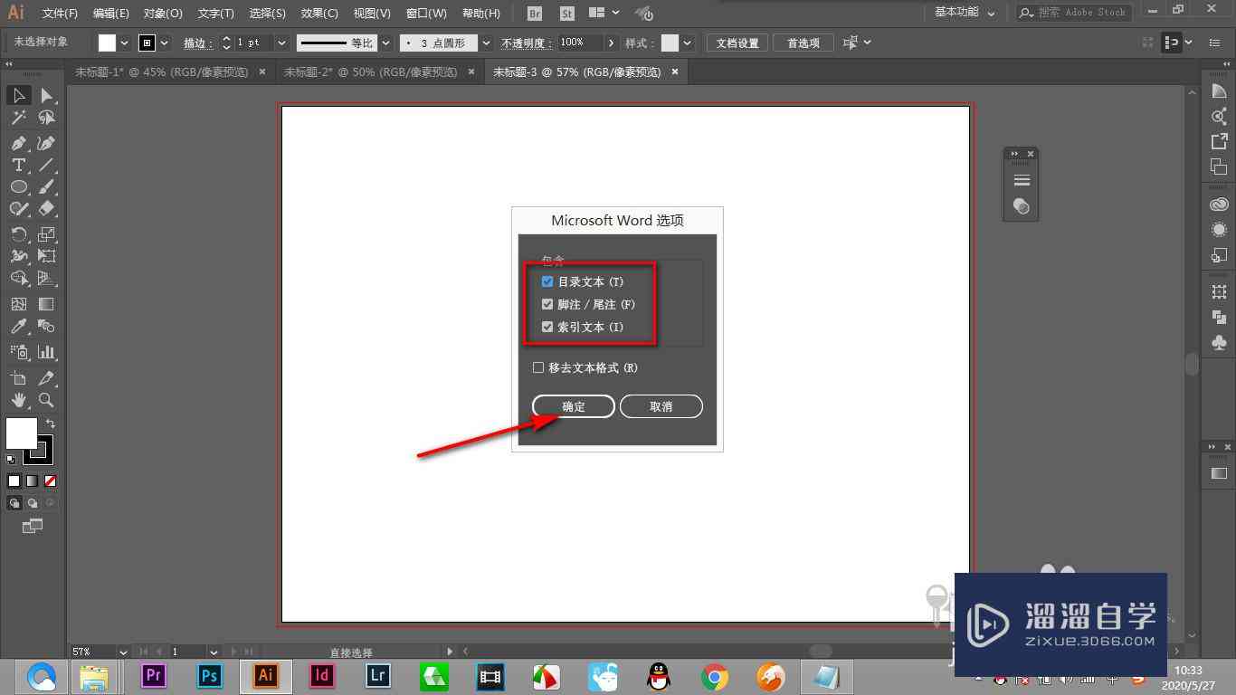This screenshot has height=695, width=1236.
Task: Select the Pen tool
Action: (x=19, y=143)
